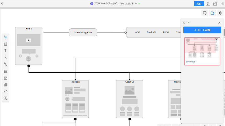Select the freehand Pen tool
Image resolution: width=225 pixels, height=126 pixels.
point(5,64)
